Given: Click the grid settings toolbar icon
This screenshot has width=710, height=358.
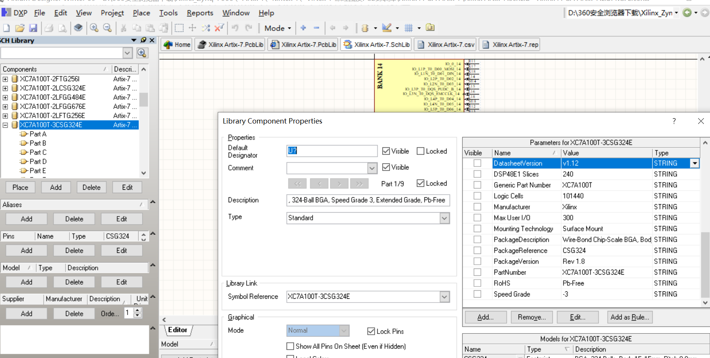Looking at the screenshot, I should click(409, 28).
